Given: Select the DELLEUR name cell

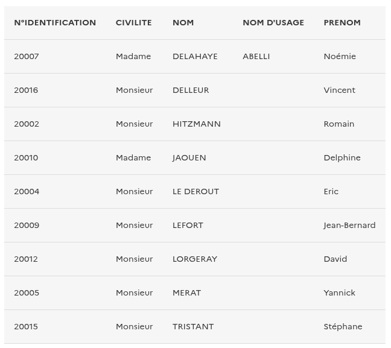Looking at the screenshot, I should pos(191,90).
